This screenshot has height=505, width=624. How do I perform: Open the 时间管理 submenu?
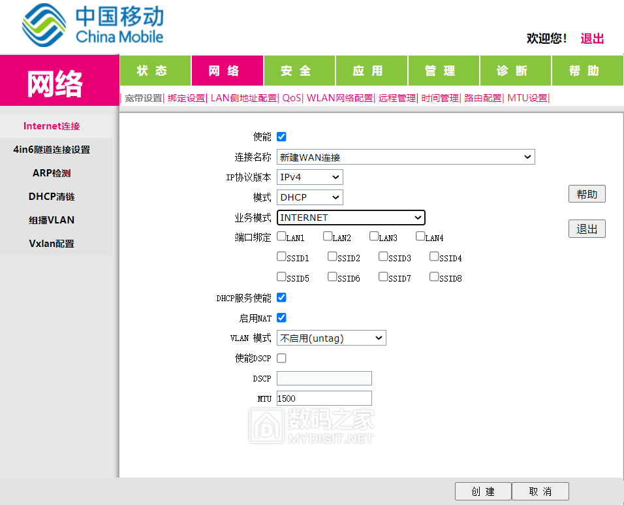(440, 98)
